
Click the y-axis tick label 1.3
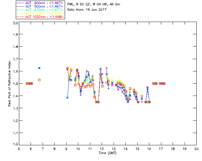[15, 108]
